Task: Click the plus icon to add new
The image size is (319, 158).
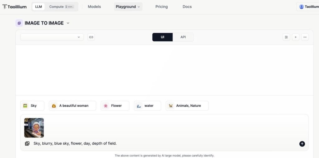Action: (x=296, y=37)
